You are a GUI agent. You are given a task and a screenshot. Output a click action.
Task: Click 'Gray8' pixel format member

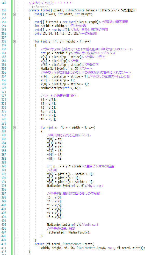pyautogui.click(x=101, y=248)
